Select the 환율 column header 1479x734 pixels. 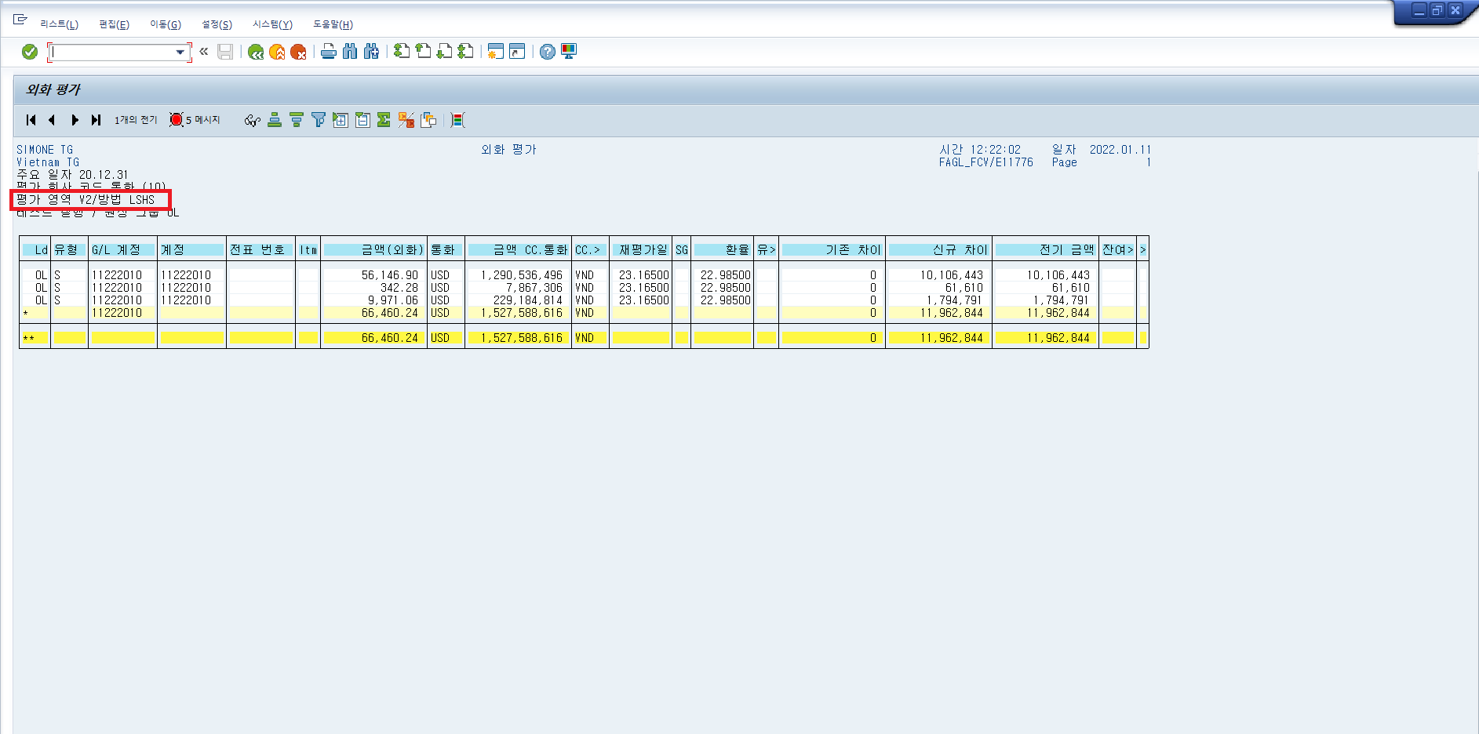tap(722, 249)
